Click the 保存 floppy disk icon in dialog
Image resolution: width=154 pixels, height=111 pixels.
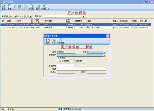tap(48, 41)
